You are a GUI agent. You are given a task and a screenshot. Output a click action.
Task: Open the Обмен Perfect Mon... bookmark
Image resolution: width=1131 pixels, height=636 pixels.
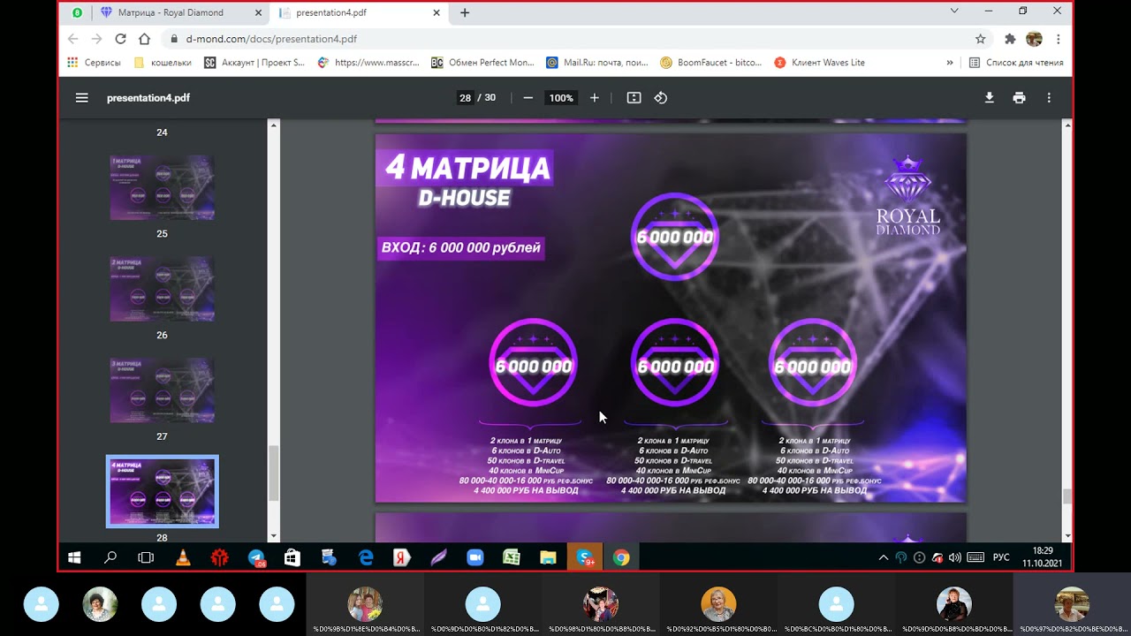tap(482, 63)
